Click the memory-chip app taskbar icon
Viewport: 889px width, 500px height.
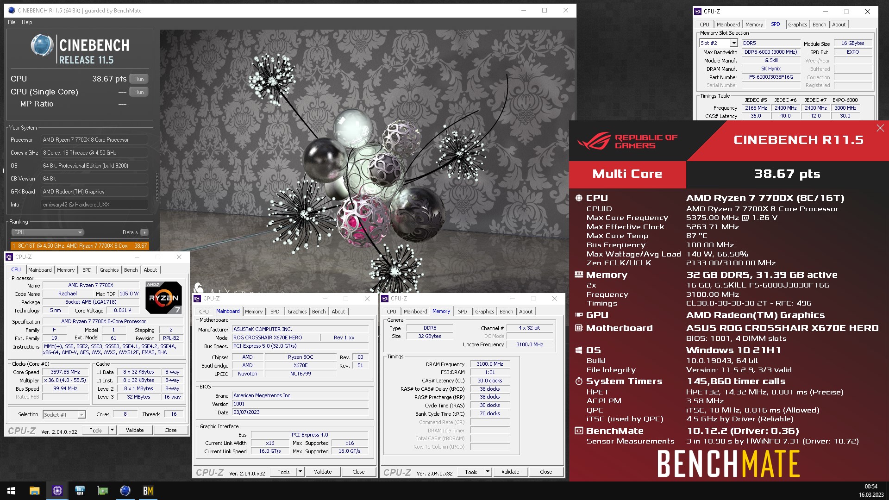[80, 491]
